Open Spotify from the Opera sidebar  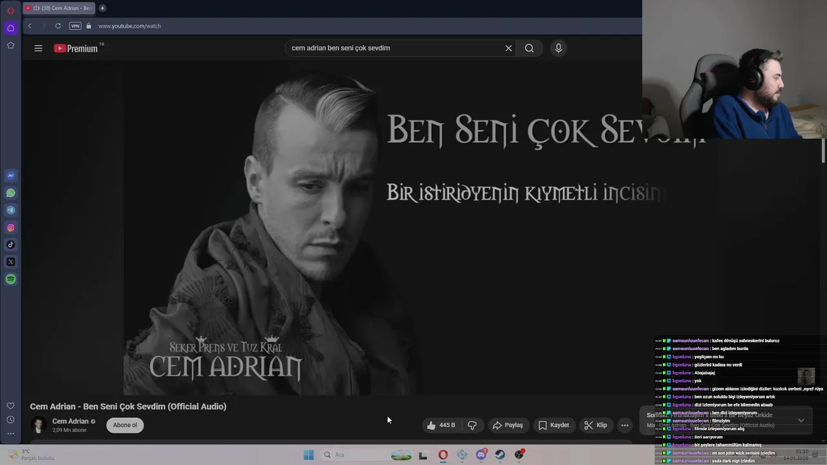point(10,279)
